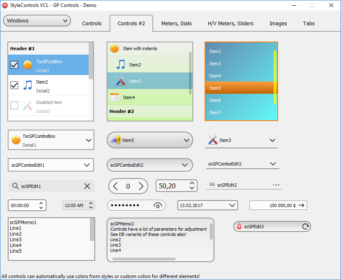Image resolution: width=341 pixels, height=280 pixels.
Task: Click the scrollbar in the green indents list
Action: coord(190,73)
